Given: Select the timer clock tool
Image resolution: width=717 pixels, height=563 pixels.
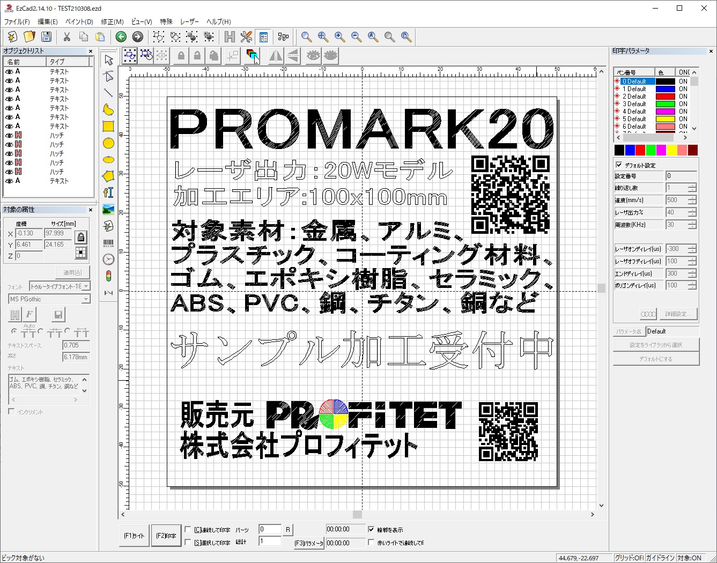Looking at the screenshot, I should 108,260.
